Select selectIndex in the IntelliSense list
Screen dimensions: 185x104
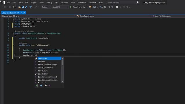(x=49, y=58)
